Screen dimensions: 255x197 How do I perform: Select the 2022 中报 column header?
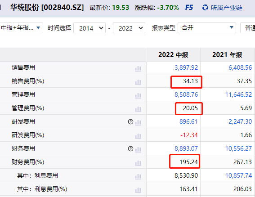tap(173, 55)
